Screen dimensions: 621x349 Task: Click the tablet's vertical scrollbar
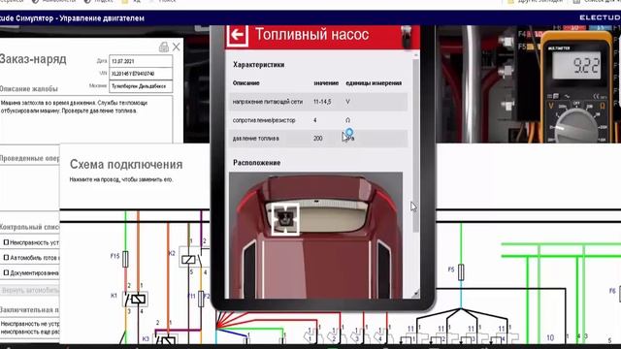tap(415, 145)
